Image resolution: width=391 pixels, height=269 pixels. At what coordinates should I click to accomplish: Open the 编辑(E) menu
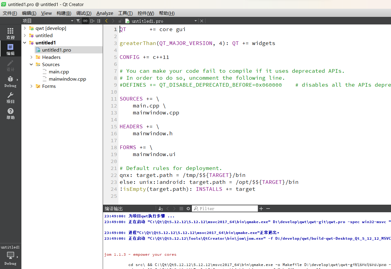coord(29,13)
